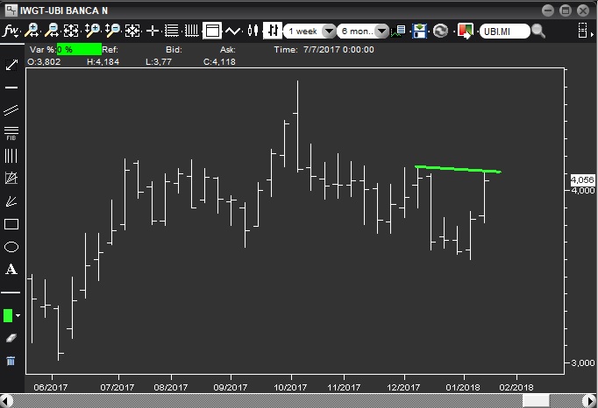This screenshot has width=598, height=408.
Task: Select the parallel channel lines tool
Action: (x=11, y=110)
